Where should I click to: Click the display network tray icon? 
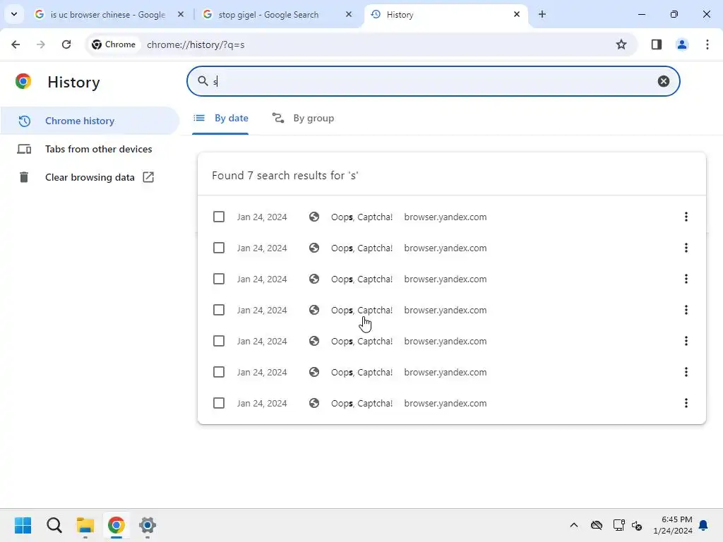(x=619, y=525)
